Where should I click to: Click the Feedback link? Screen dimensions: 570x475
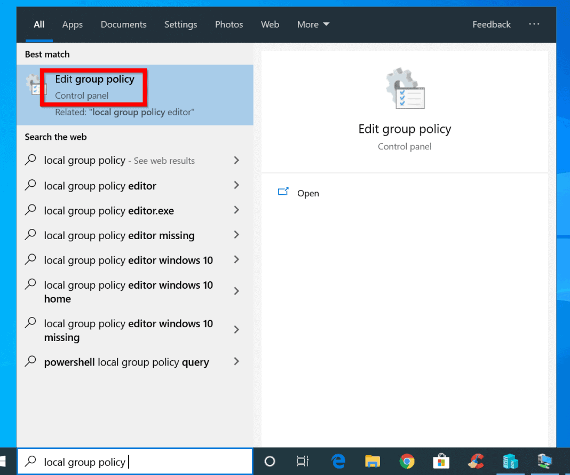tap(491, 25)
